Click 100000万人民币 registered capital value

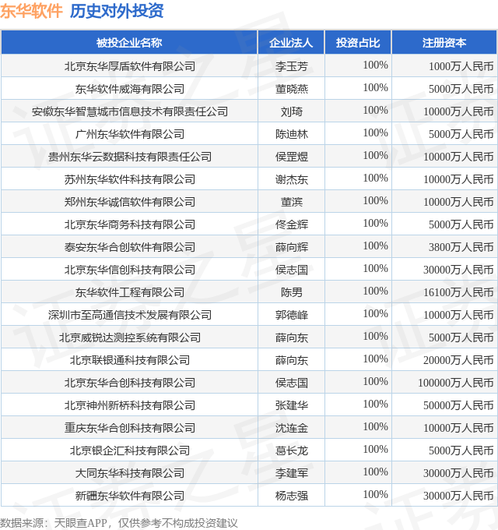tap(455, 383)
